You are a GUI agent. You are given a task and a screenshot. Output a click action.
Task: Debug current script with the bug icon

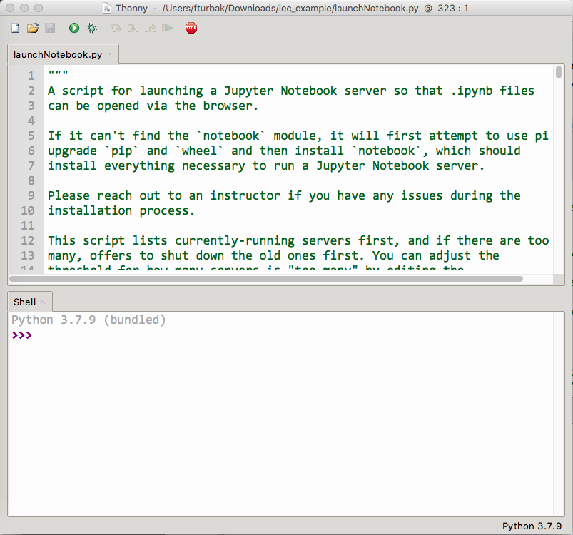click(x=91, y=29)
